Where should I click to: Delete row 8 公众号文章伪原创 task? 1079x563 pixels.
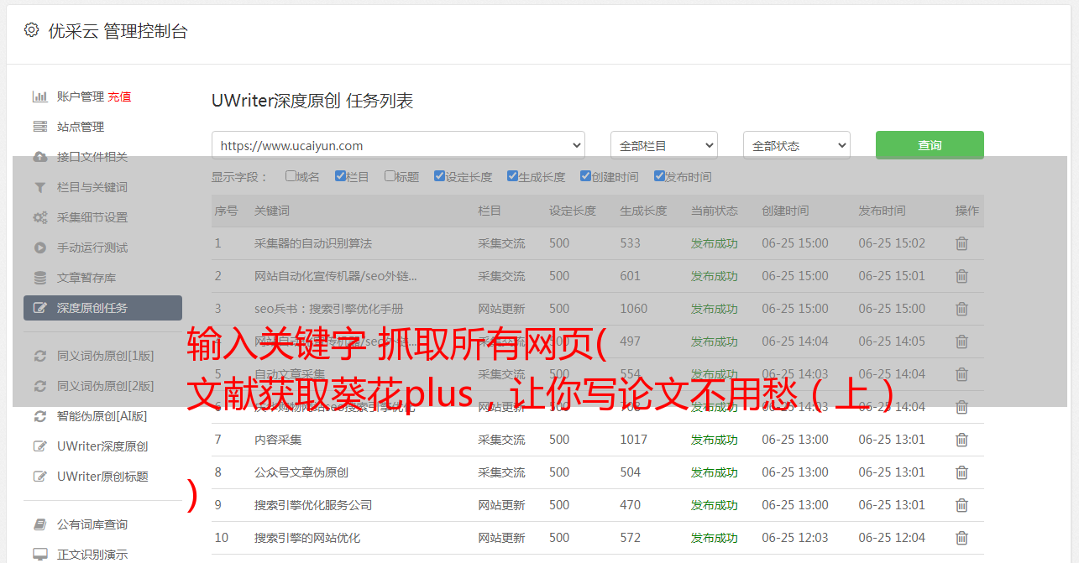961,472
